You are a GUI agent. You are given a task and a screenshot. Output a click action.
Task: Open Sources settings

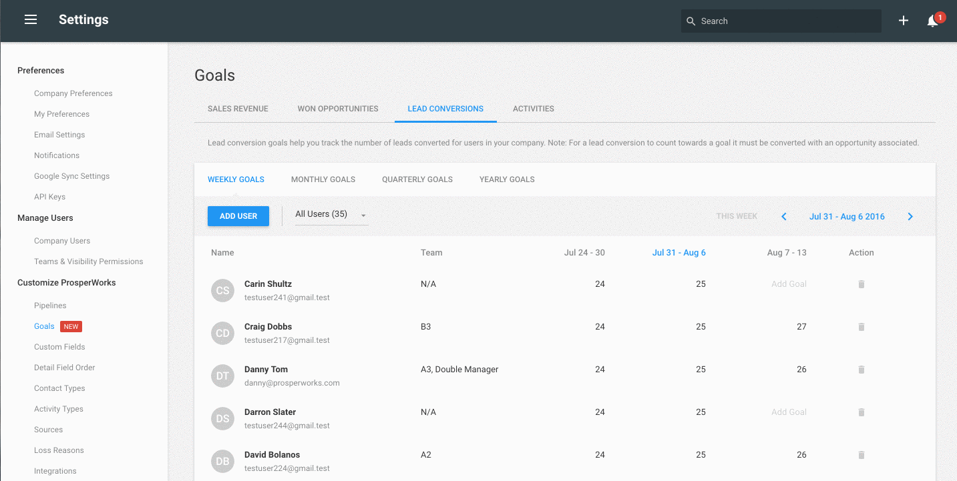click(48, 430)
